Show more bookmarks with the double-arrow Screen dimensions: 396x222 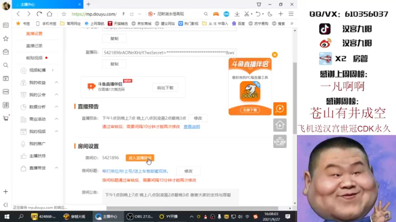click(x=292, y=23)
